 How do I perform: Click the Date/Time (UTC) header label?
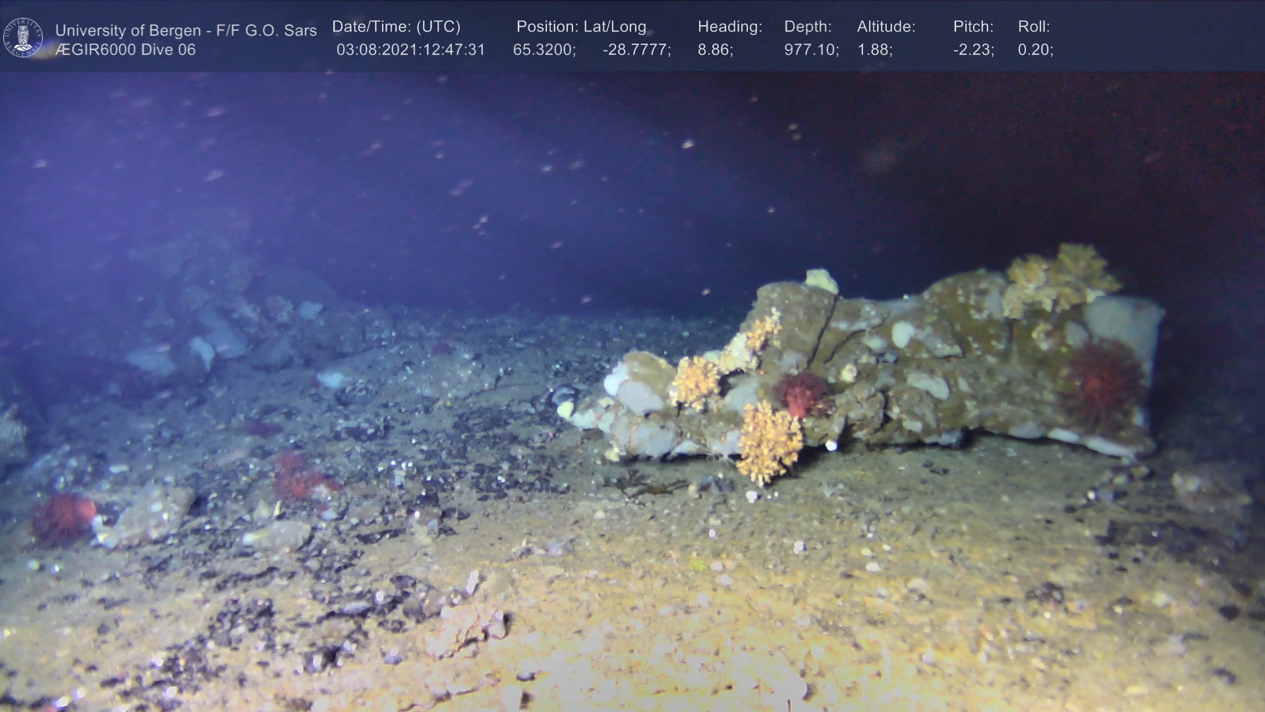tap(396, 27)
